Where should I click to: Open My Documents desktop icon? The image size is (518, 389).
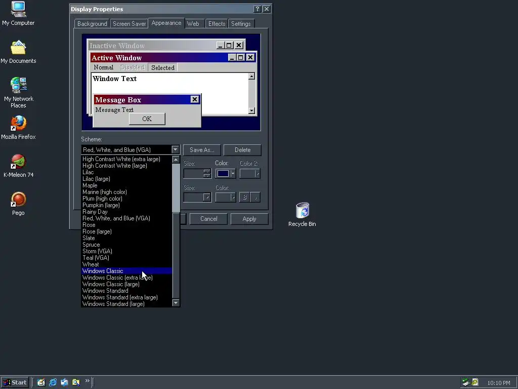pos(18,52)
